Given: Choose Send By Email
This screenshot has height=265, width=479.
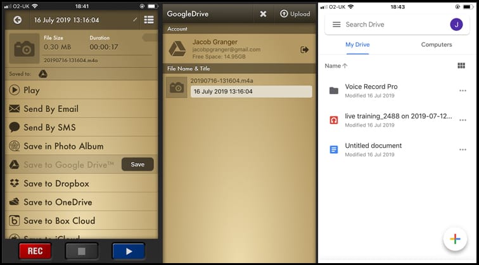Looking at the screenshot, I should tap(81, 109).
